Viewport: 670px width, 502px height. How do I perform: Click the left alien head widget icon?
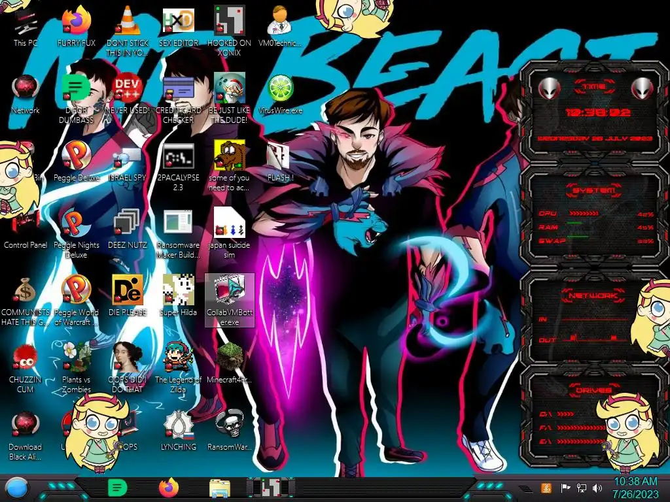(x=549, y=89)
